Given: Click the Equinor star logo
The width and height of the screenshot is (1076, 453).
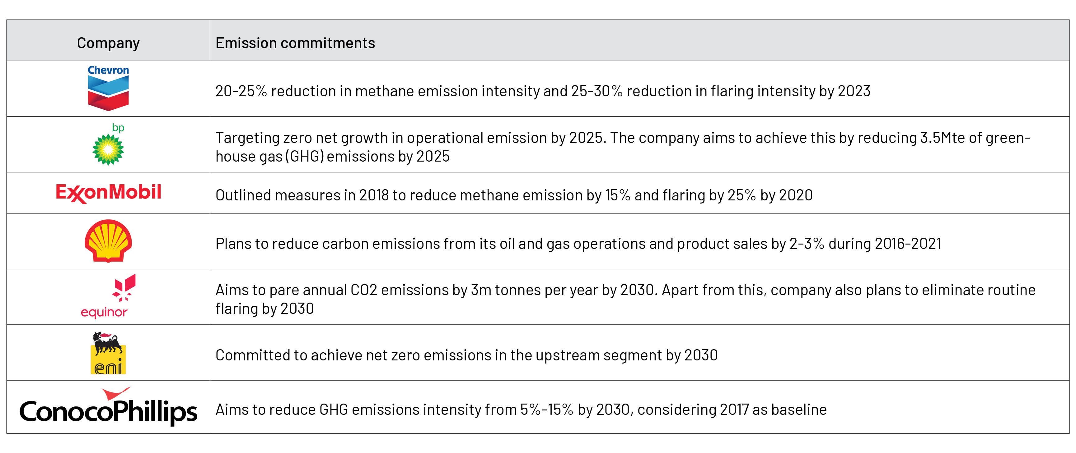Looking at the screenshot, I should (x=124, y=287).
